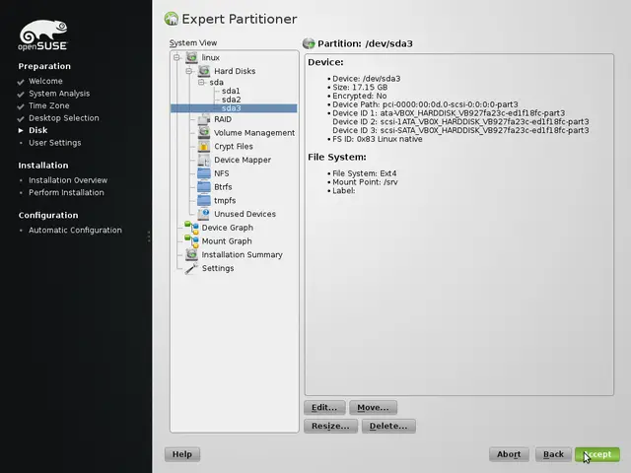Click the NFS folder icon

coord(204,173)
